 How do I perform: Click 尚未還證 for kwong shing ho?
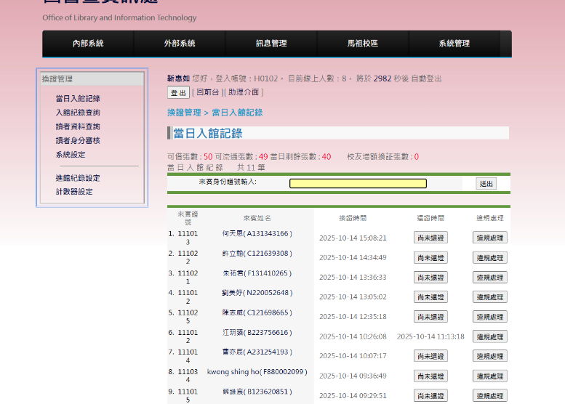click(x=430, y=376)
